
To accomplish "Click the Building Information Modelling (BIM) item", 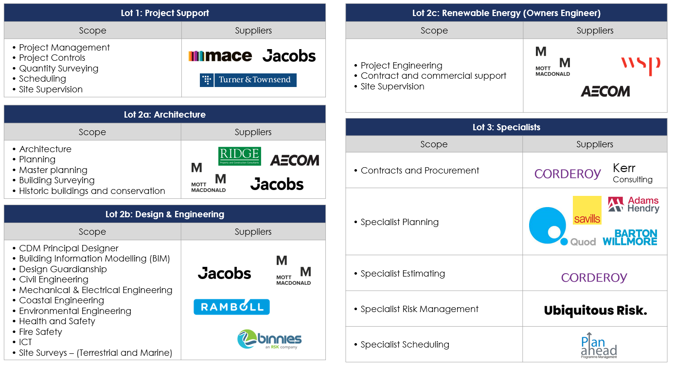I will 94,259.
